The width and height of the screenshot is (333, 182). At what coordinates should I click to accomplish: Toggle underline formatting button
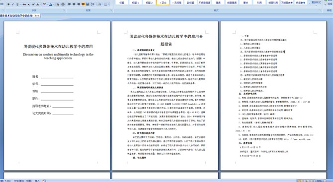17,4
